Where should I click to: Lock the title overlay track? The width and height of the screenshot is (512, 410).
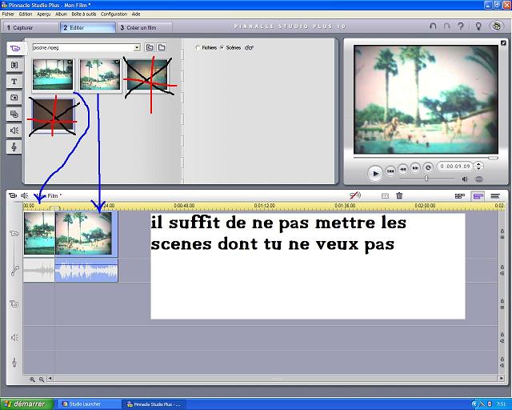point(502,301)
